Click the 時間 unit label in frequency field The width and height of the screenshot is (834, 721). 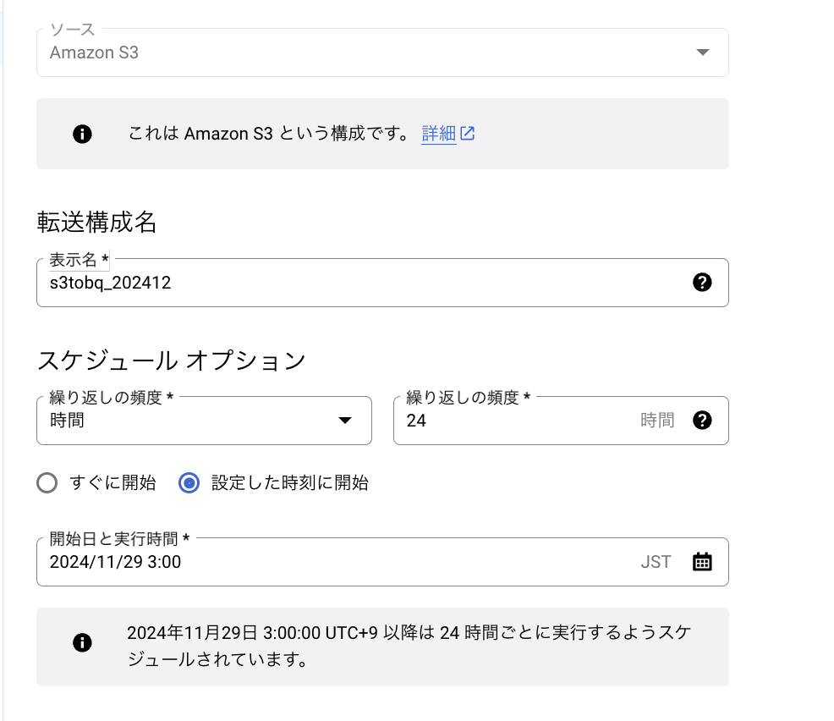click(657, 421)
